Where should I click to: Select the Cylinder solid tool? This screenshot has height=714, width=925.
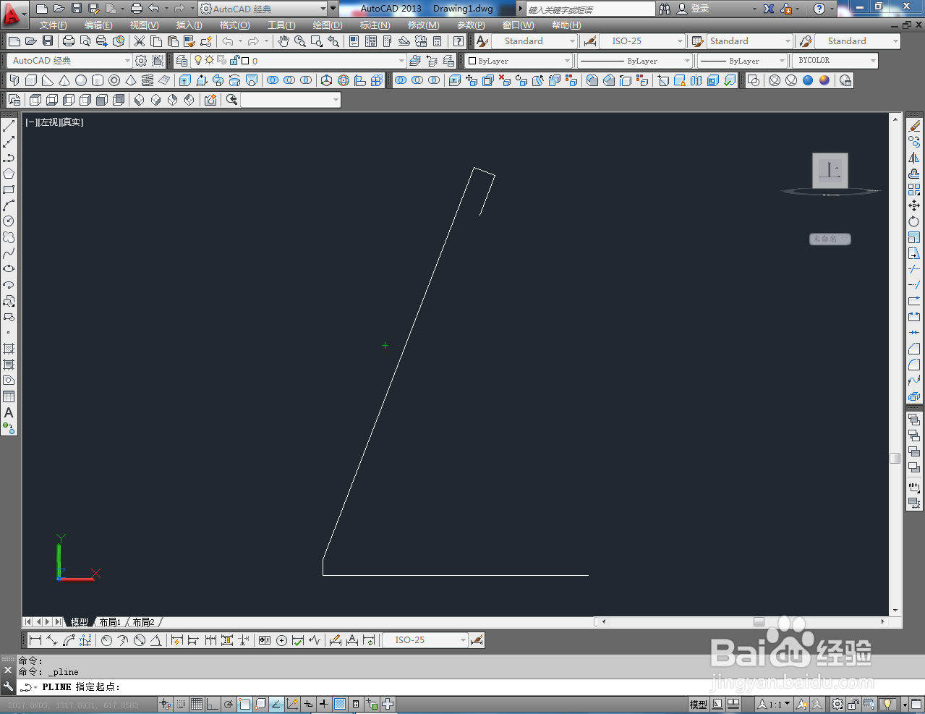98,80
